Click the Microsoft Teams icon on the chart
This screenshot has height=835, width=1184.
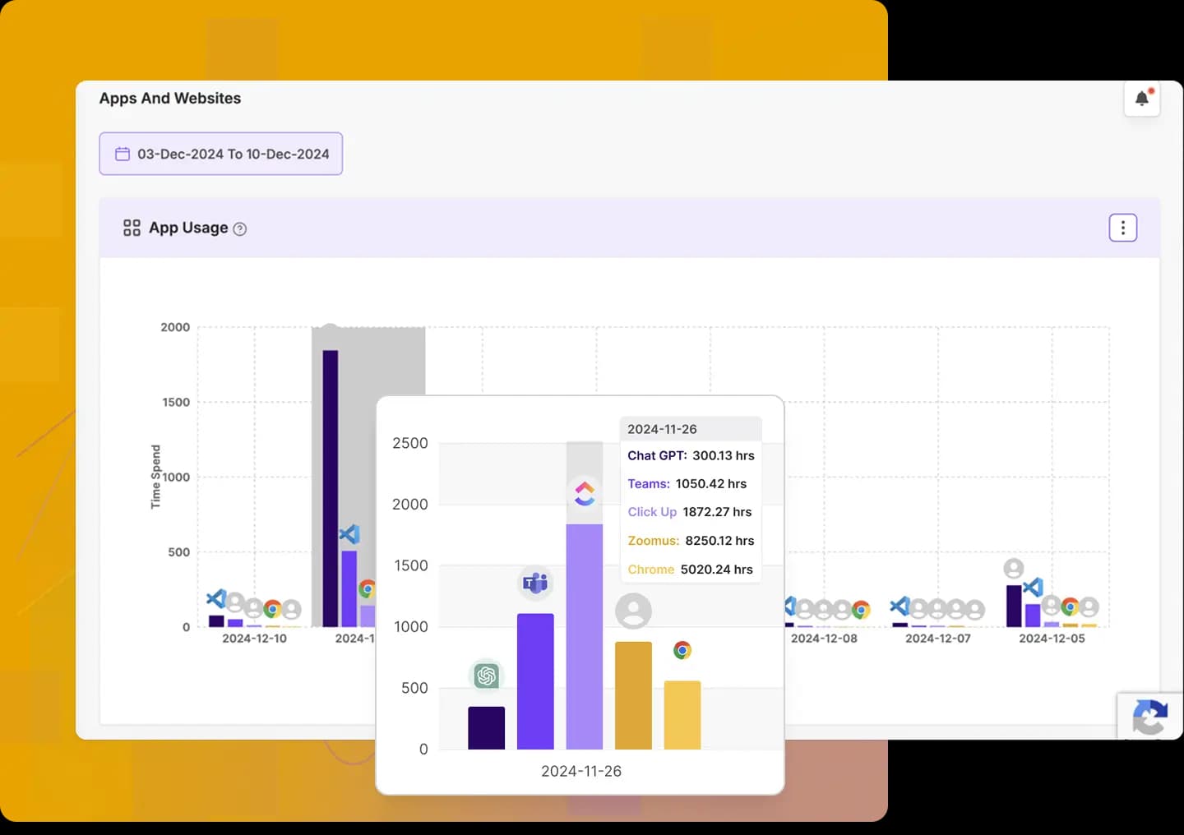pos(535,583)
